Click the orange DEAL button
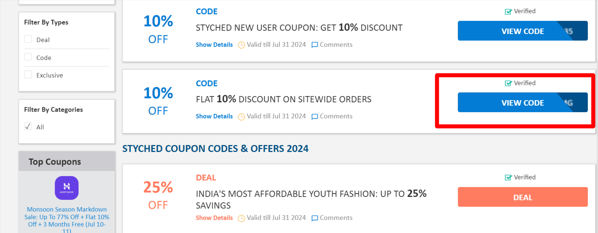The height and width of the screenshot is (233, 598). click(522, 197)
